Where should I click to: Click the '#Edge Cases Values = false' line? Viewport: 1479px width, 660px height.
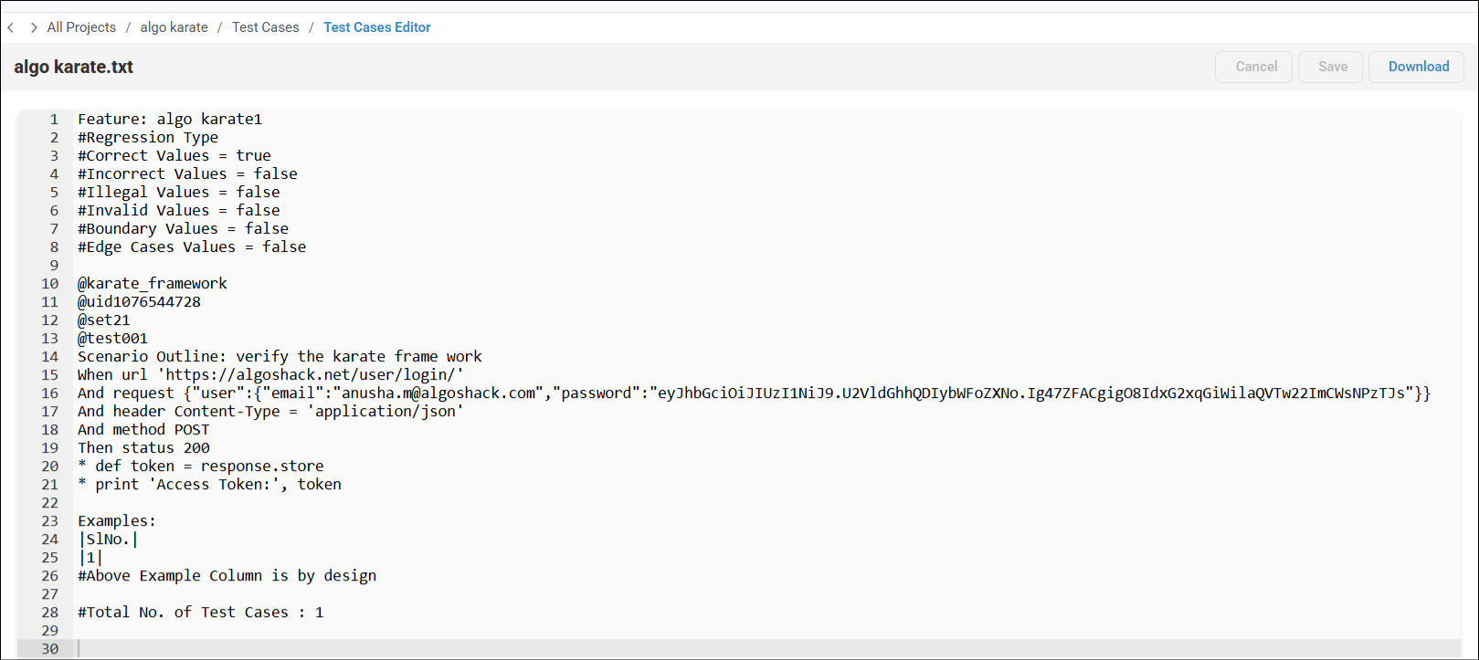click(192, 246)
